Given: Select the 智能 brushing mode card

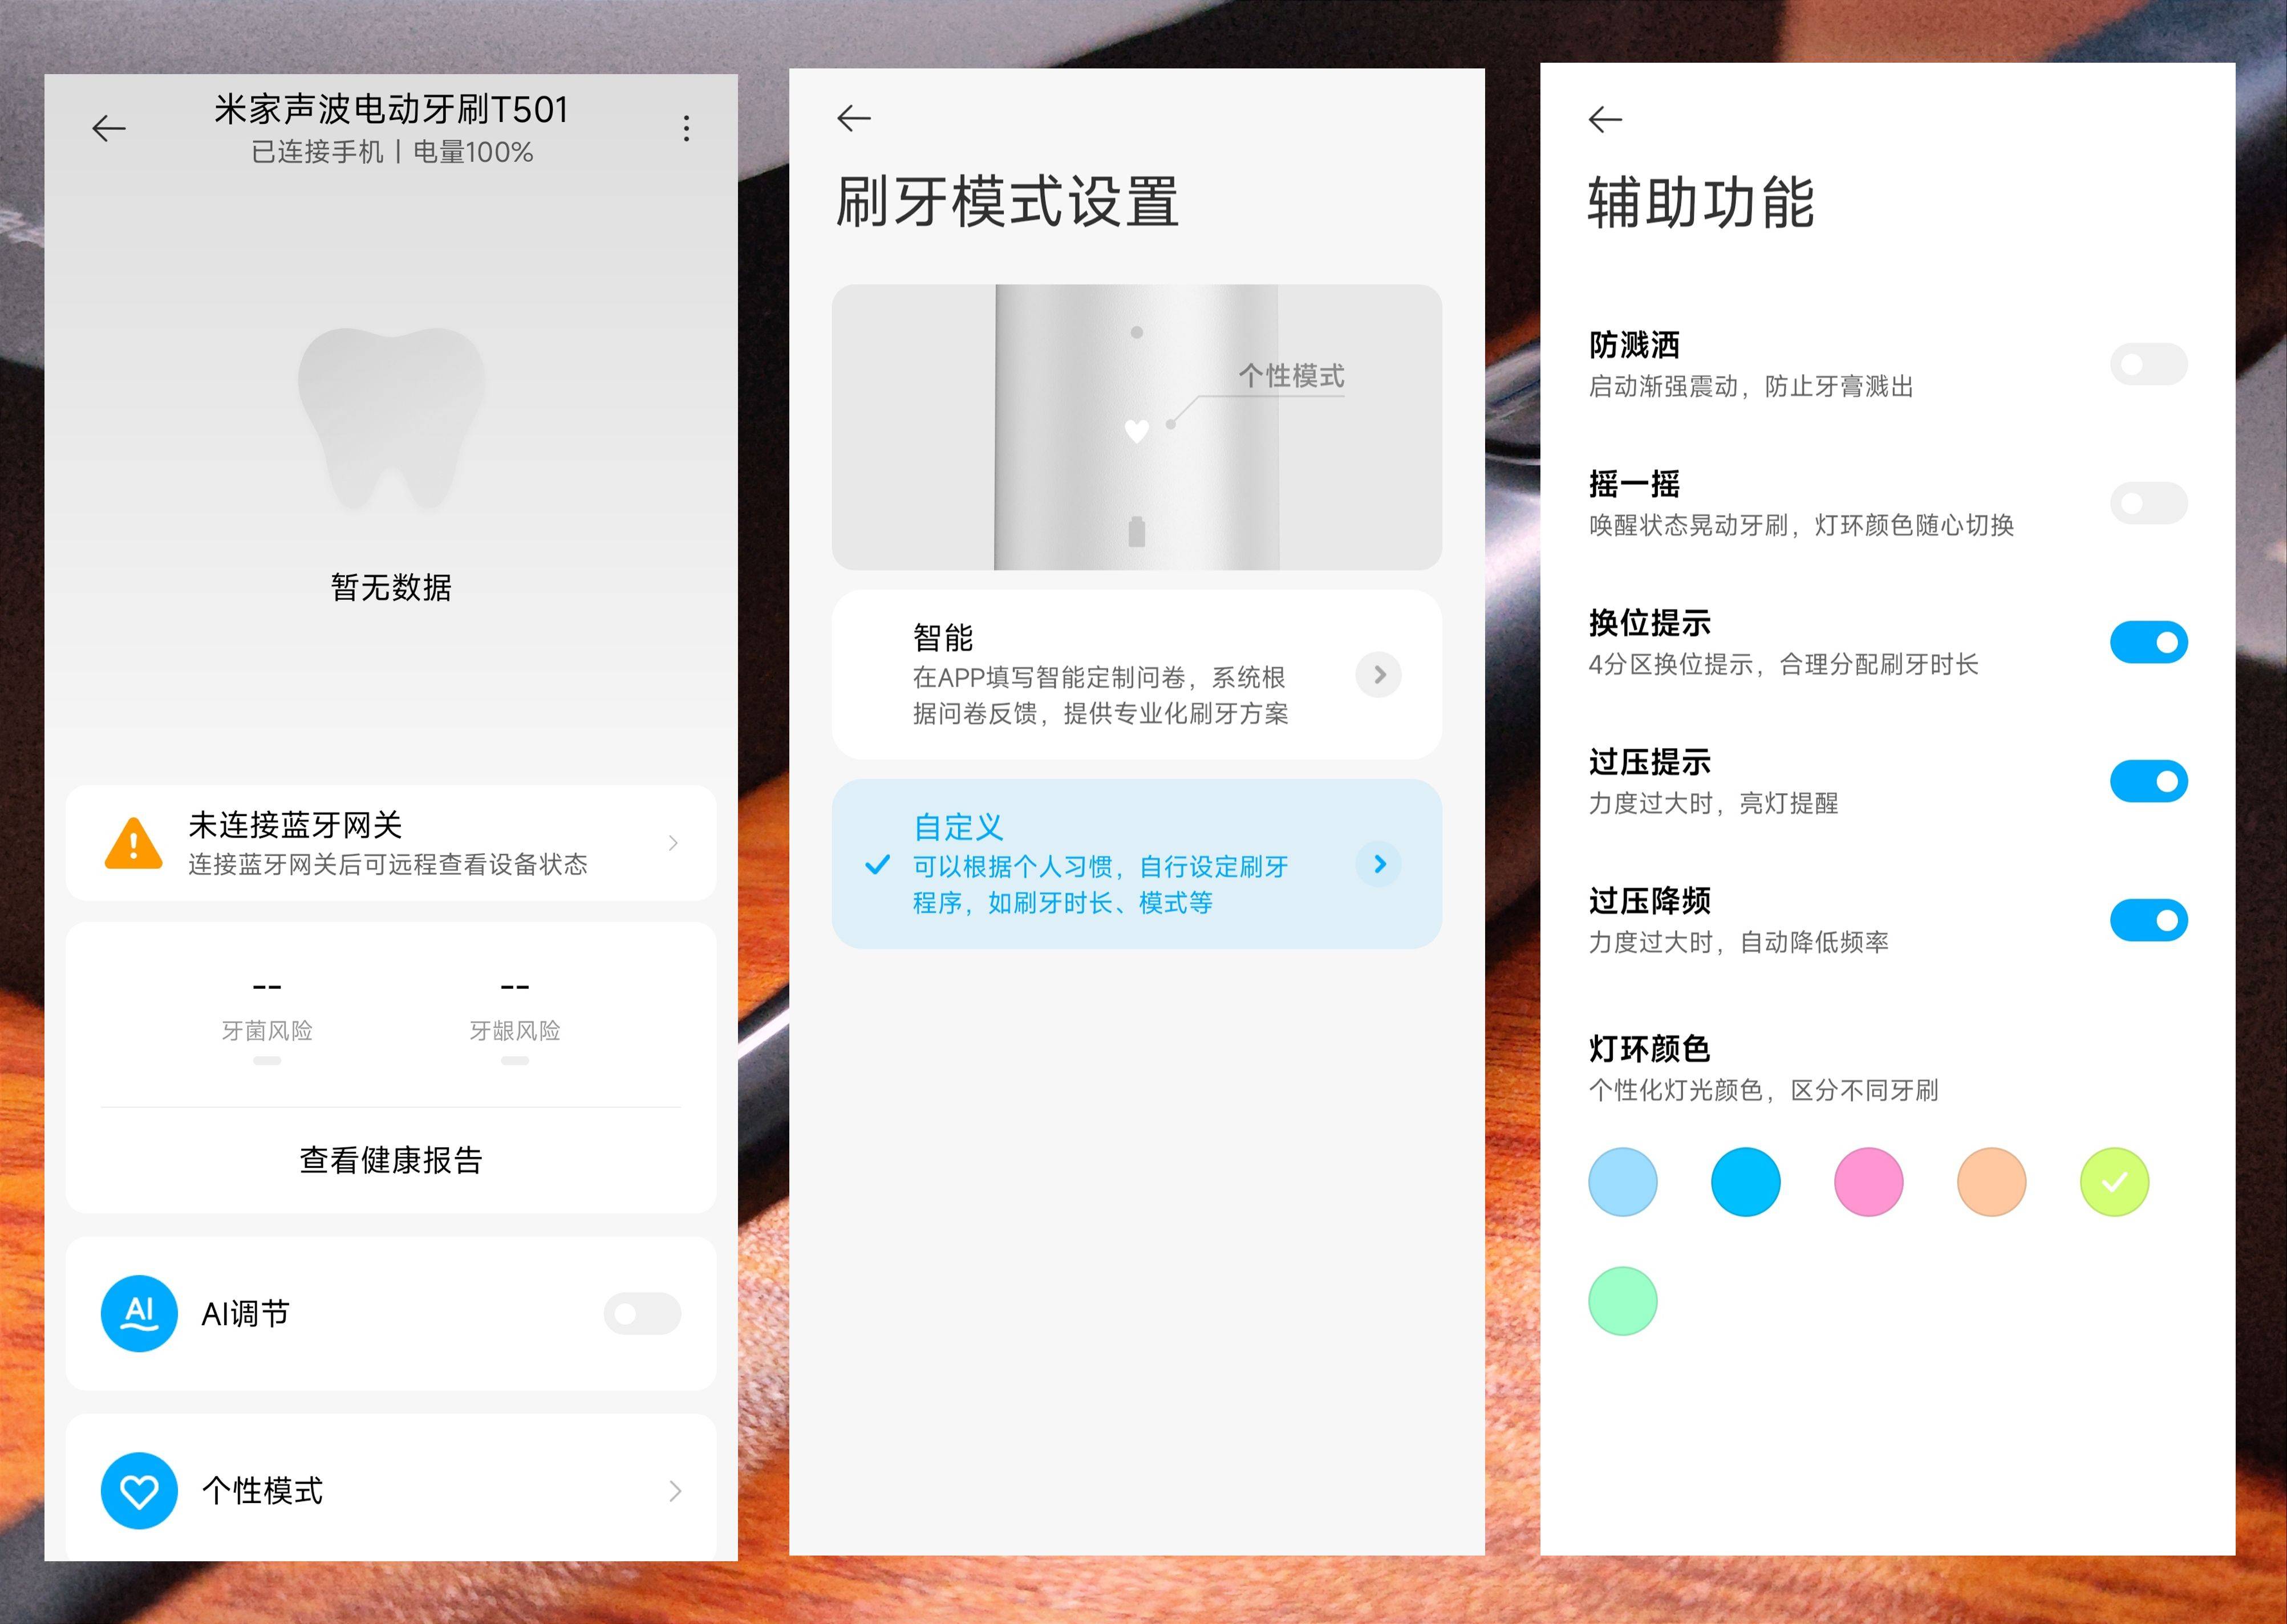Looking at the screenshot, I should (1136, 674).
